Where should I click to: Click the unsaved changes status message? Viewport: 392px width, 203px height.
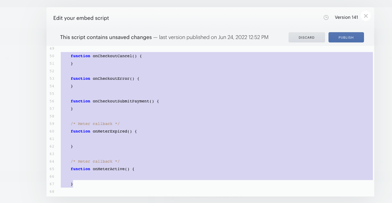106,37
